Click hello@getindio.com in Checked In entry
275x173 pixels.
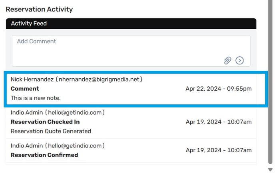(x=75, y=113)
